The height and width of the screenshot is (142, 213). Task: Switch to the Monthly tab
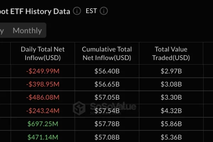27,31
